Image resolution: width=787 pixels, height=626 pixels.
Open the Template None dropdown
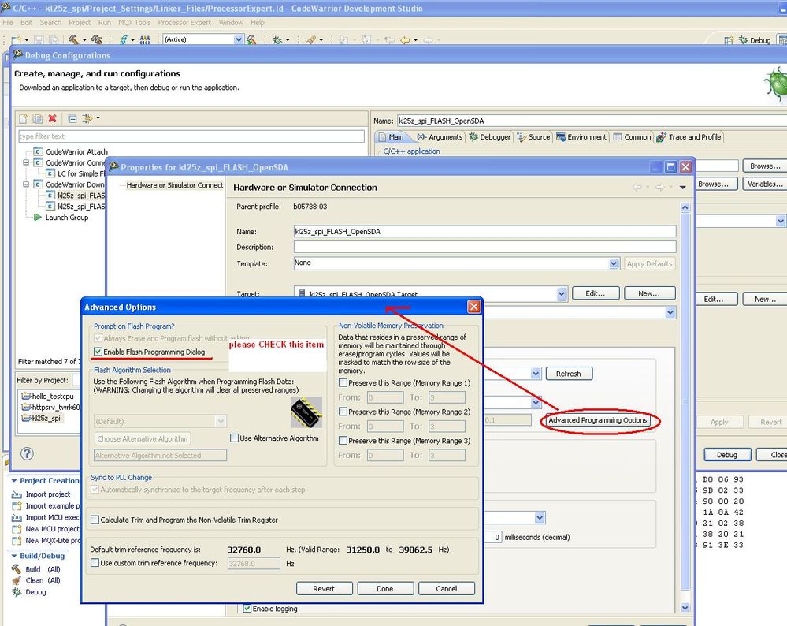[614, 263]
